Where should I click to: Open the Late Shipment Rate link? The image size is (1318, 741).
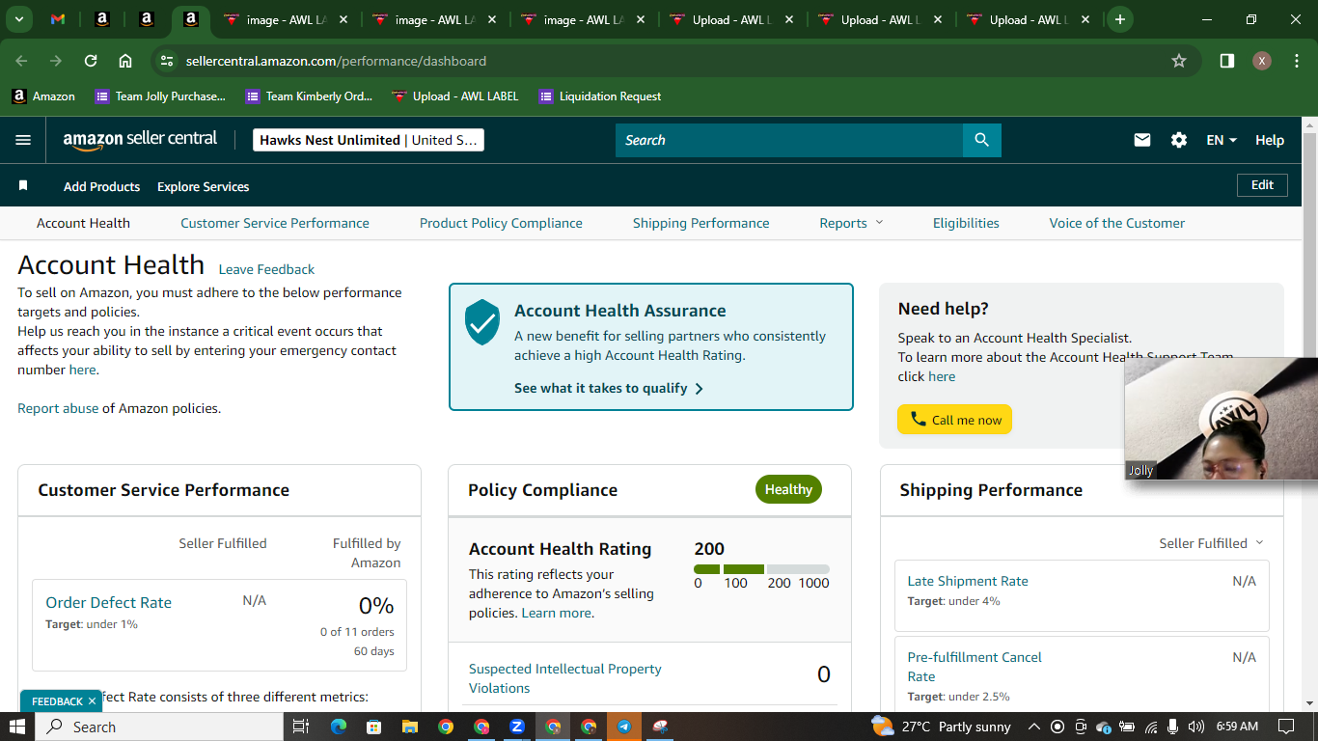click(968, 581)
